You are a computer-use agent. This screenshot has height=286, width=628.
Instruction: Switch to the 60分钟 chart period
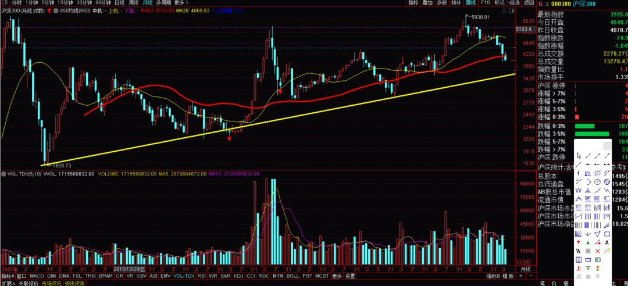pyautogui.click(x=102, y=3)
